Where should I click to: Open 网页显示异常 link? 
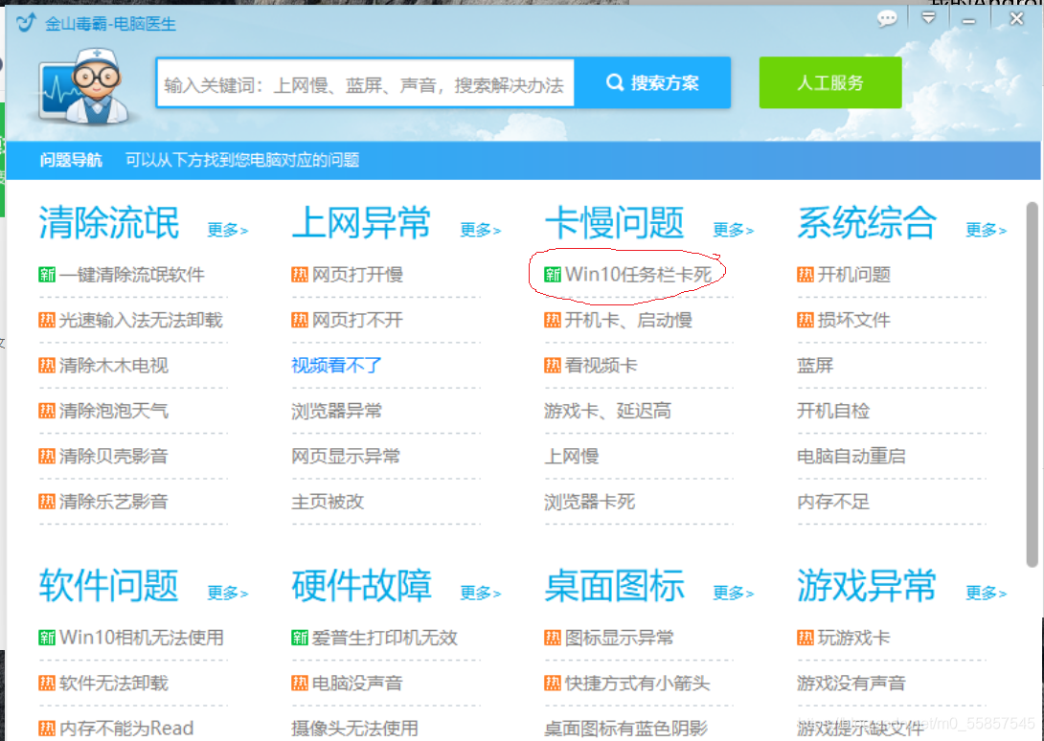click(x=346, y=456)
